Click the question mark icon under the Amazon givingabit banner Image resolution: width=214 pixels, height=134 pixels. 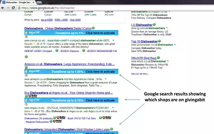(26, 75)
